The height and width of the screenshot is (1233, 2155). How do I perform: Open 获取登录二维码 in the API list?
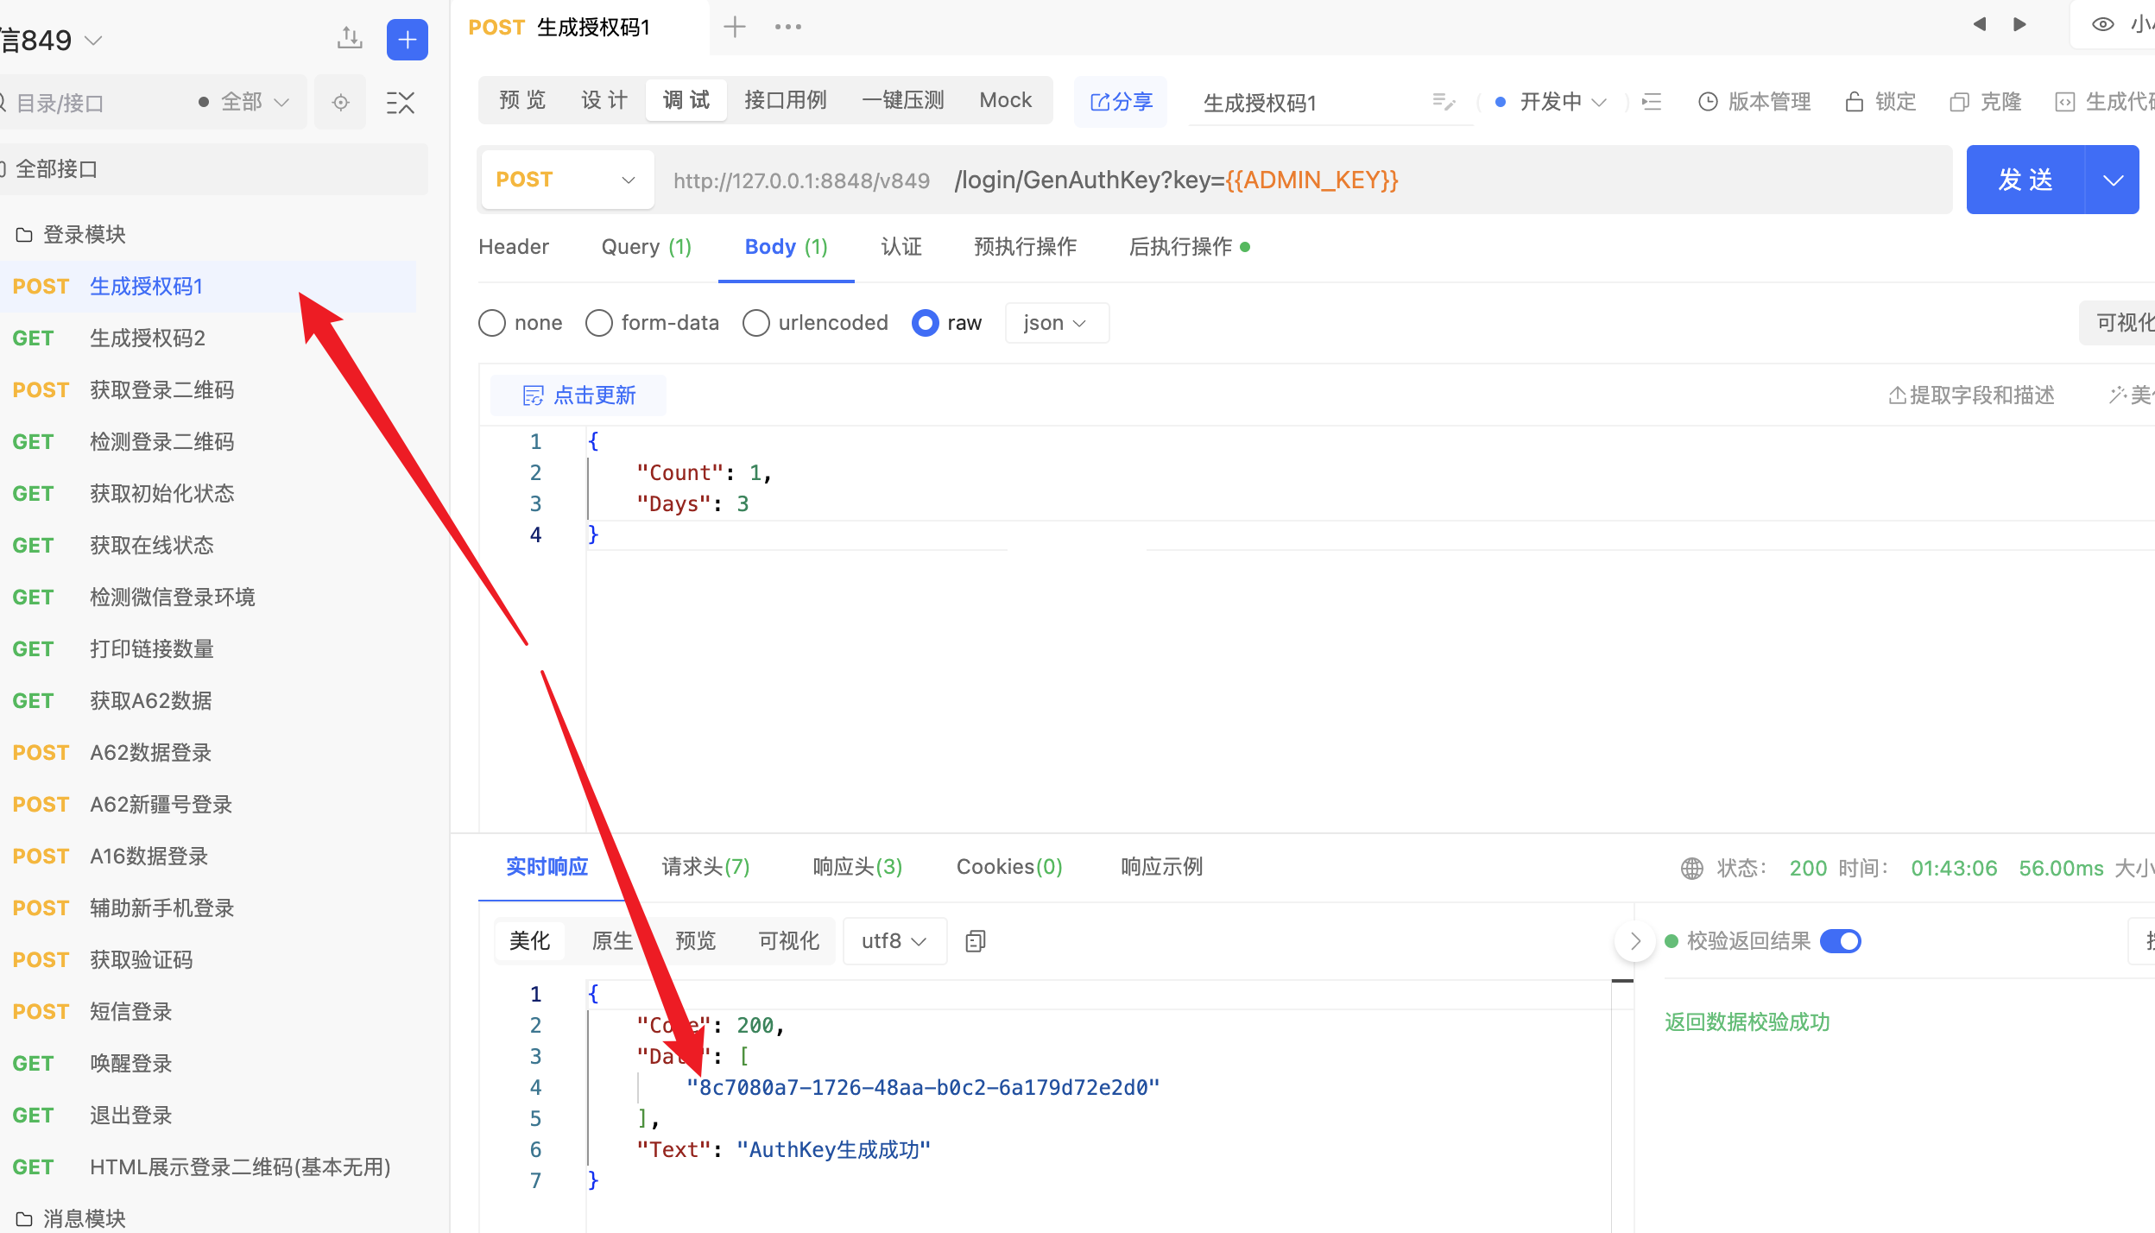(161, 390)
